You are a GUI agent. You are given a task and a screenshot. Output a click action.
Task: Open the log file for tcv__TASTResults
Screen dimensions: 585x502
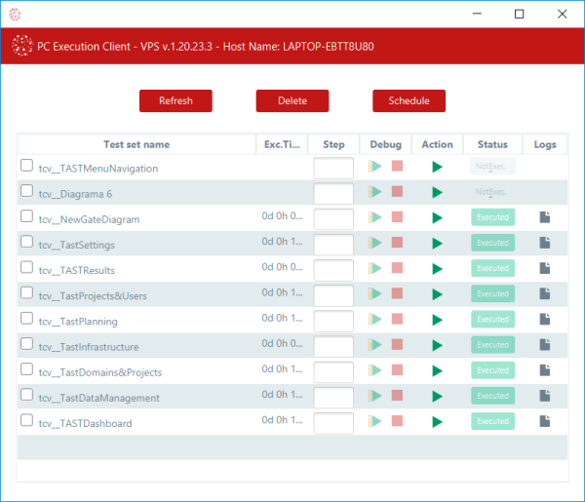click(x=545, y=268)
